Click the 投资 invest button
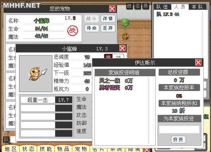211x152 pixels. pos(178,140)
